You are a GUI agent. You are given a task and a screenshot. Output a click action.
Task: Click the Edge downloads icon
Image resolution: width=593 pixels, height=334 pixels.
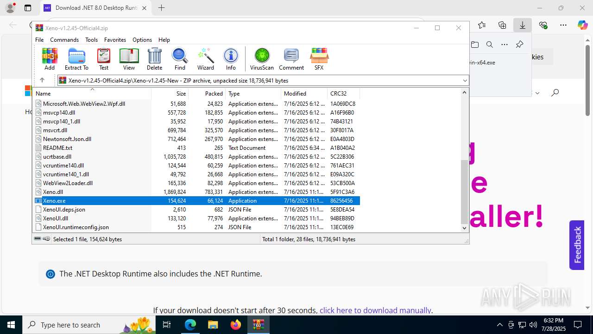523,25
